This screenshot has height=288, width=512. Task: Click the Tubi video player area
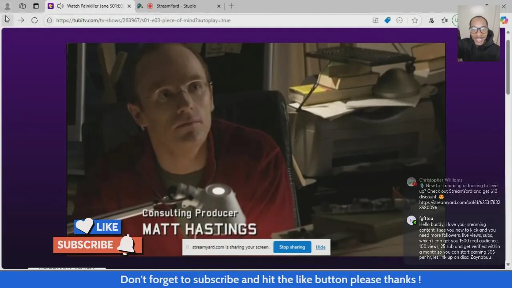tap(256, 149)
